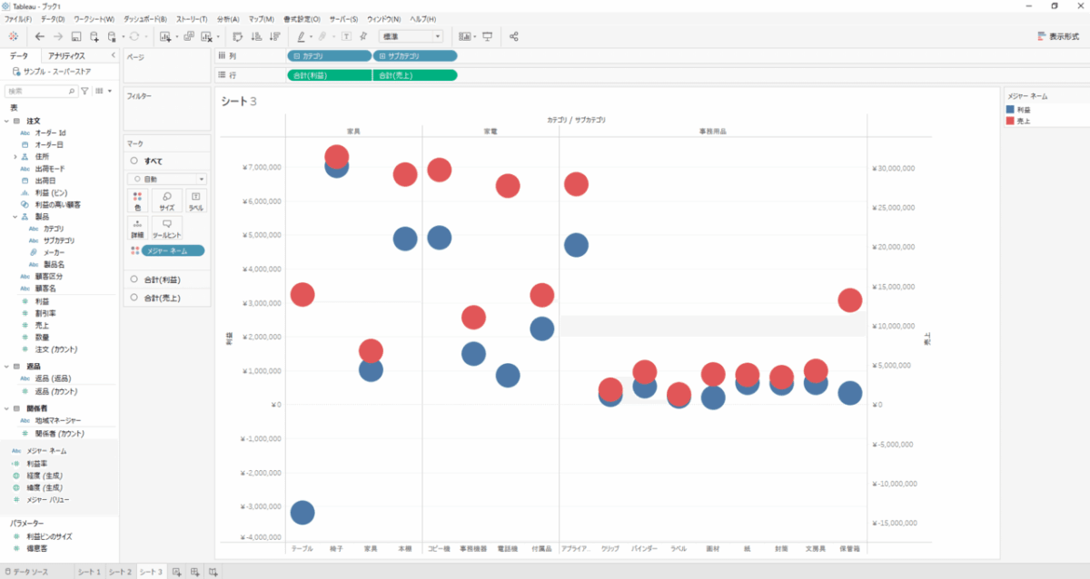
Task: Open the 自動 mark type dropdown
Action: coord(167,180)
